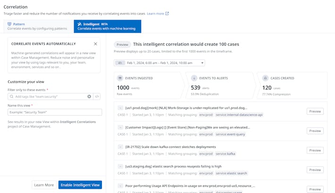
Task: Expand the IR-21702 kafka case row icon
Action: coord(120,147)
